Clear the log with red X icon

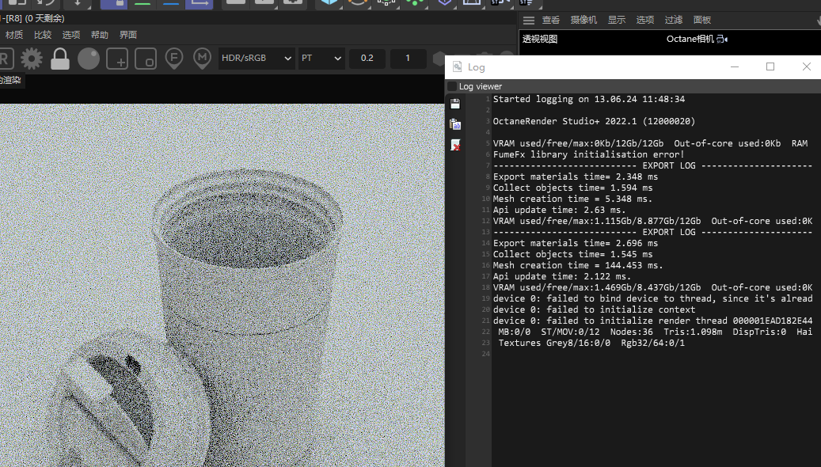tap(455, 145)
